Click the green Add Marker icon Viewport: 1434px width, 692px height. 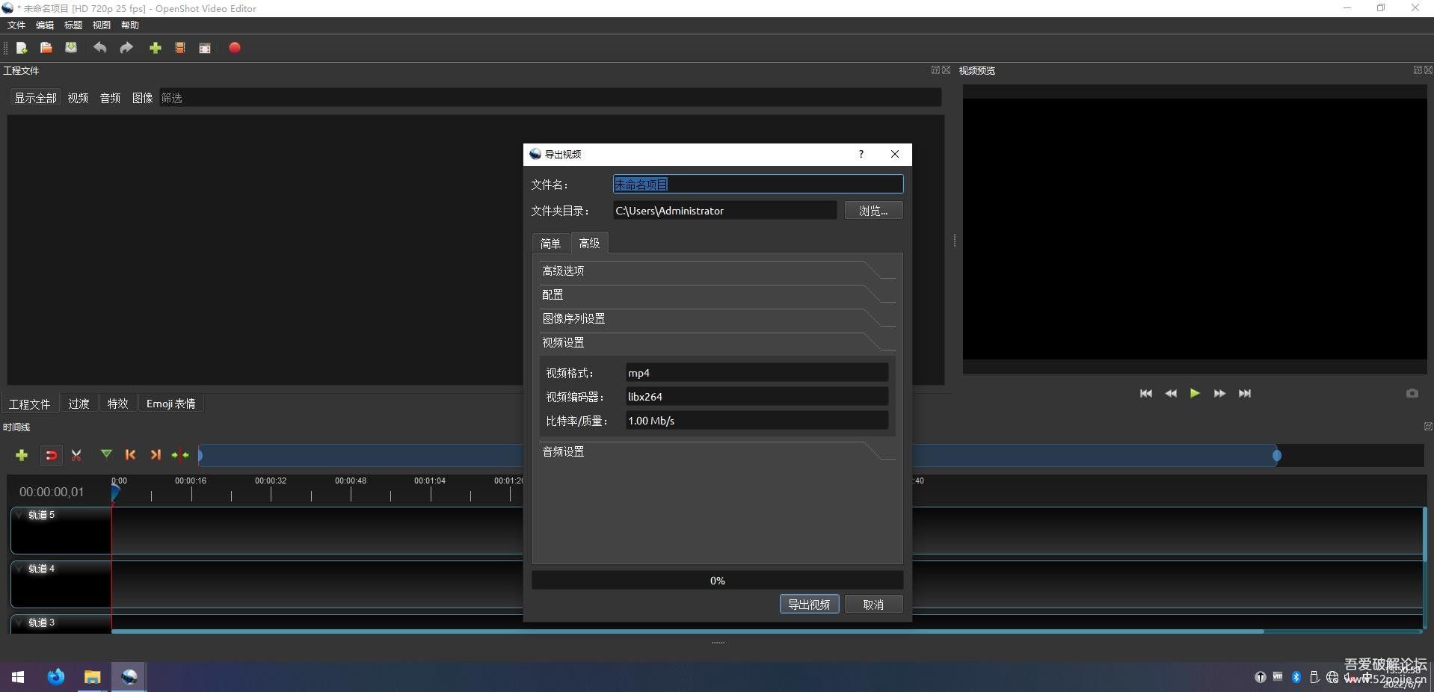(x=106, y=454)
